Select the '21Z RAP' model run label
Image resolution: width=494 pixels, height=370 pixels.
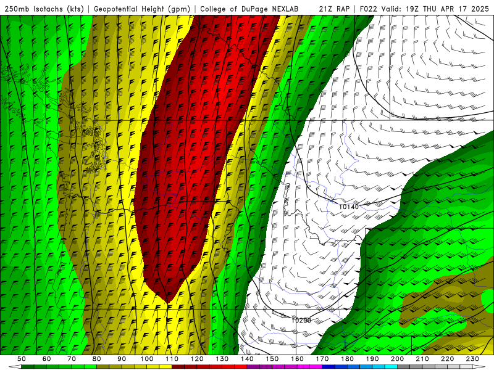334,9
